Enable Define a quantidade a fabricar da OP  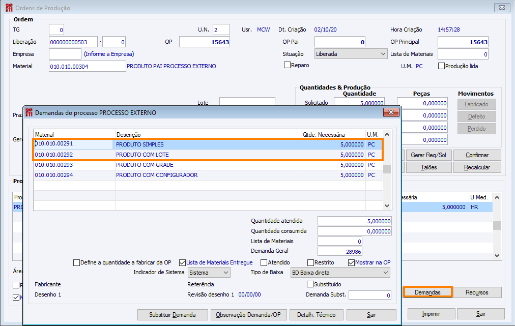pyautogui.click(x=77, y=262)
